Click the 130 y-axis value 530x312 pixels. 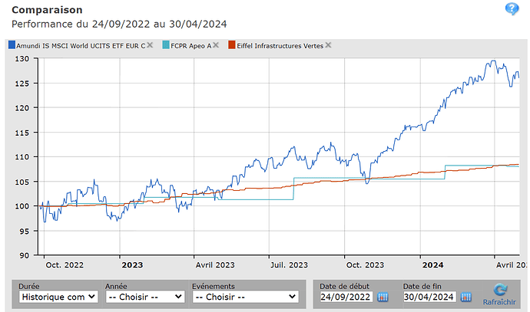(x=22, y=59)
